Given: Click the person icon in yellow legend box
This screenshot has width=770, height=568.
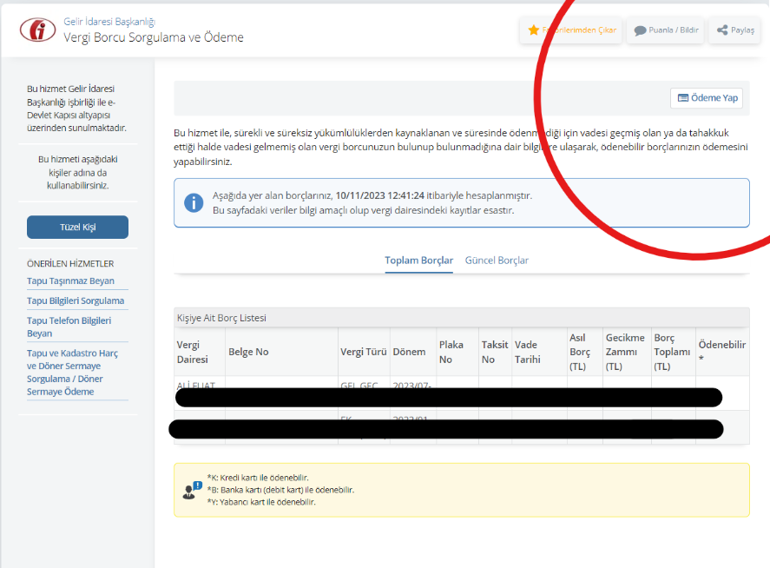Looking at the screenshot, I should click(192, 490).
